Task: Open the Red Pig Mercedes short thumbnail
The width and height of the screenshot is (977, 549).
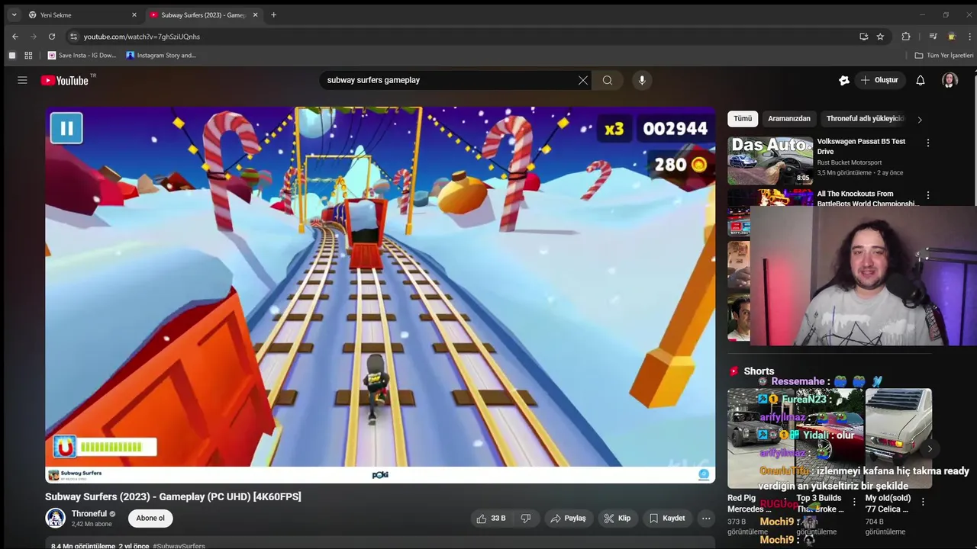Action: [x=761, y=438]
